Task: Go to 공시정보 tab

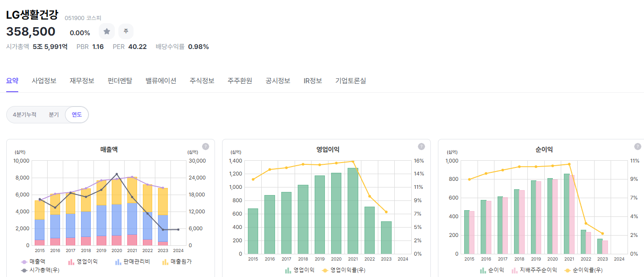Action: click(x=278, y=81)
